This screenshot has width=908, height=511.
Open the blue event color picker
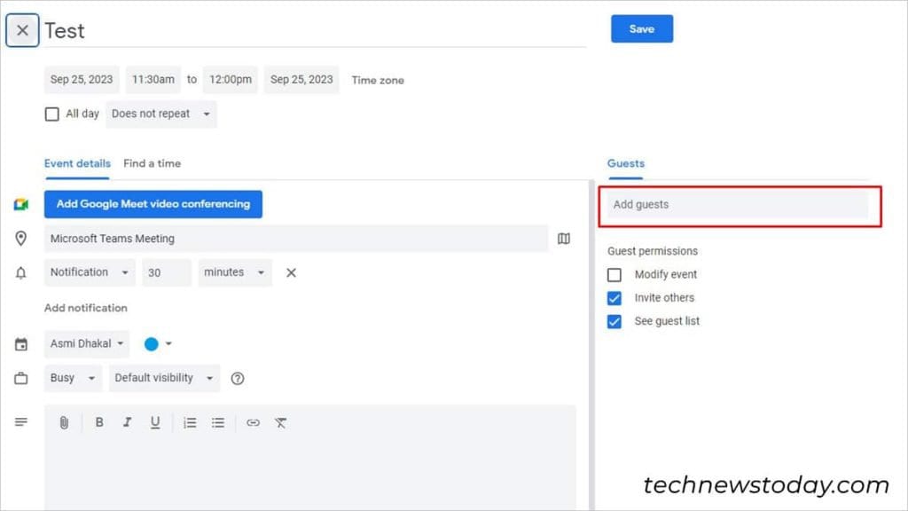[158, 344]
